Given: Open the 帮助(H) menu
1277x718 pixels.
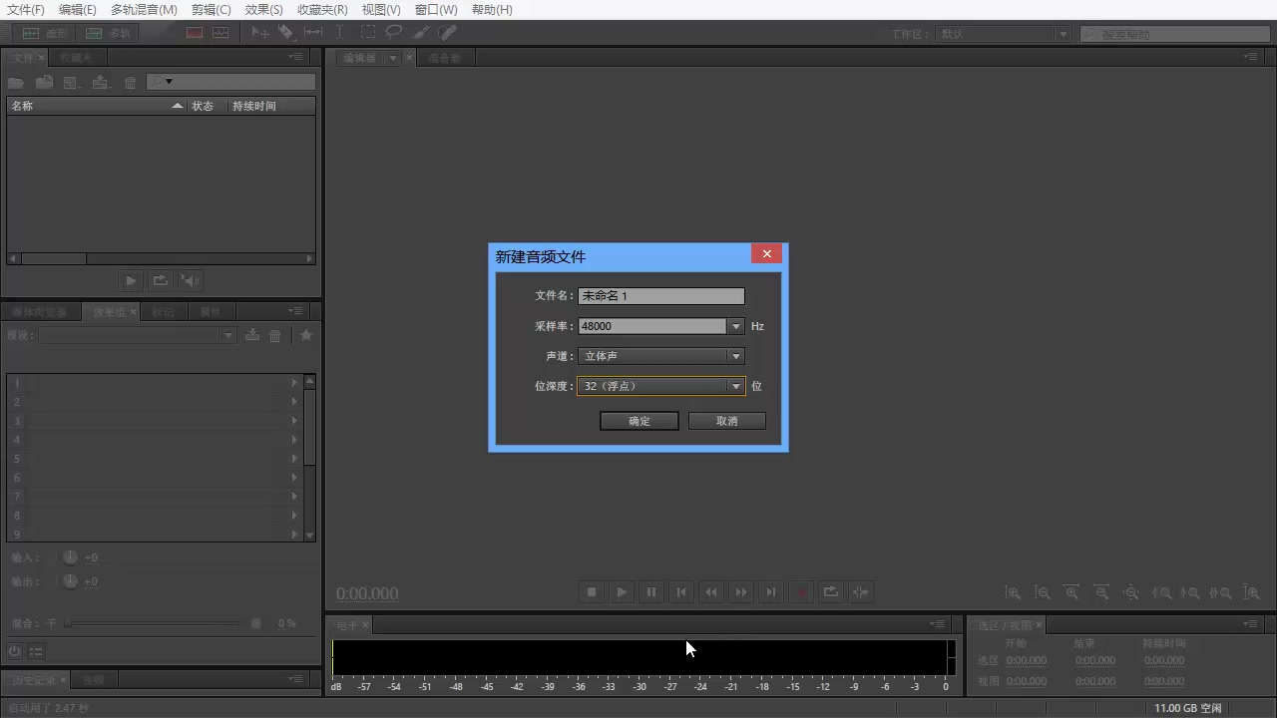Looking at the screenshot, I should [491, 10].
